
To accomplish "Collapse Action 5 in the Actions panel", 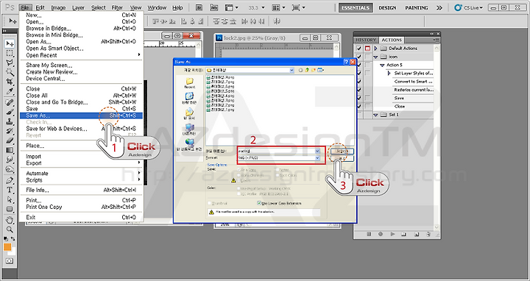I will (x=382, y=65).
